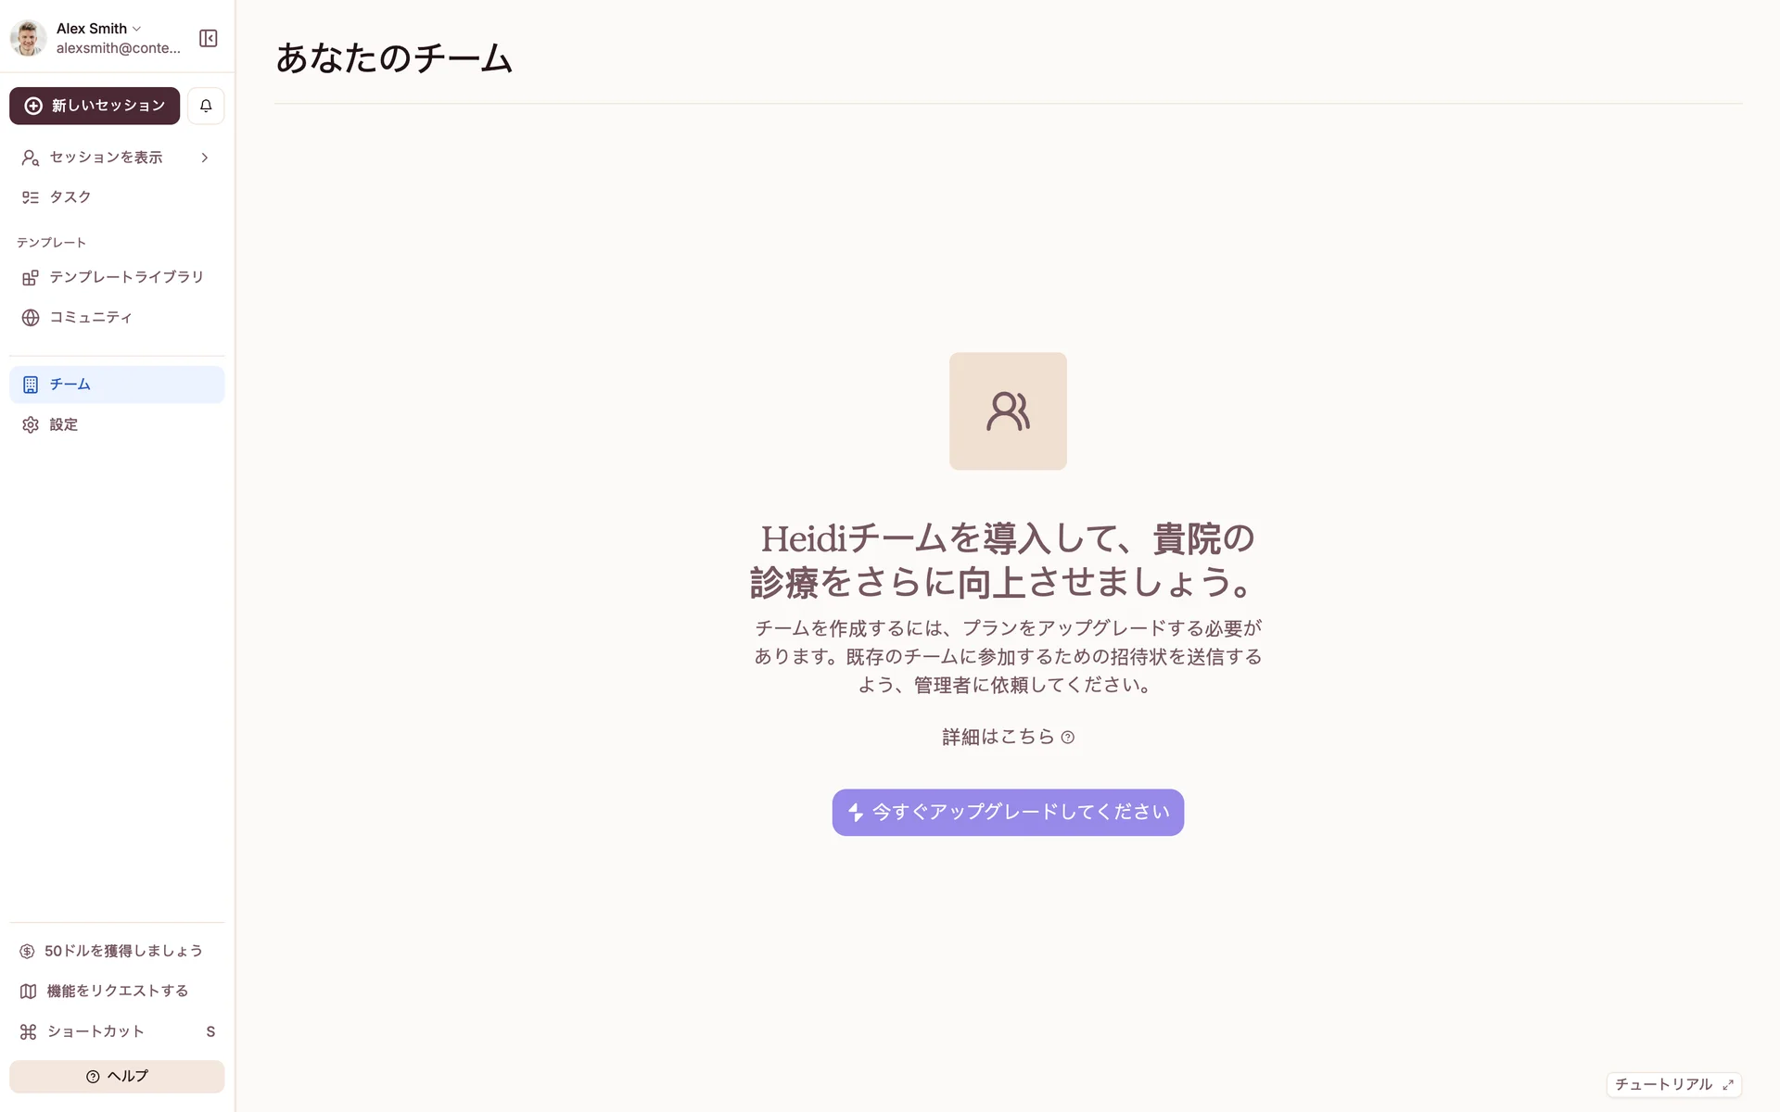Click Alex Smith profile avatar
Screen dimensions: 1780x1112
(29, 38)
